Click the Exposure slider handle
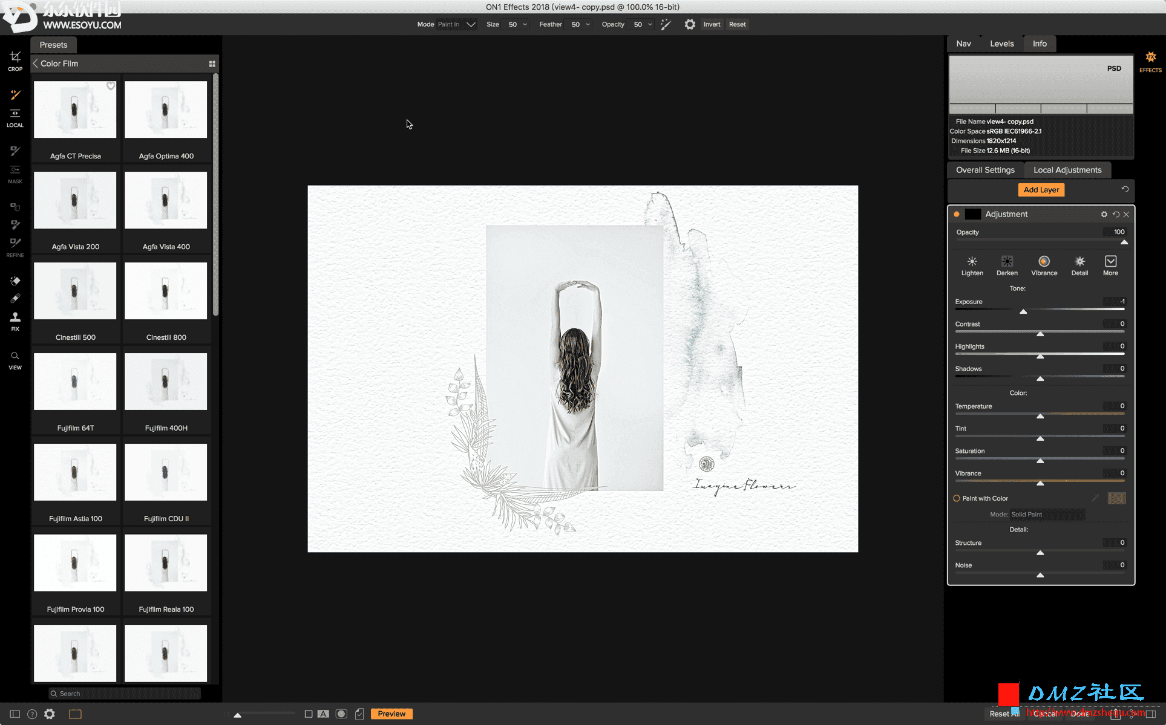 [x=1023, y=311]
